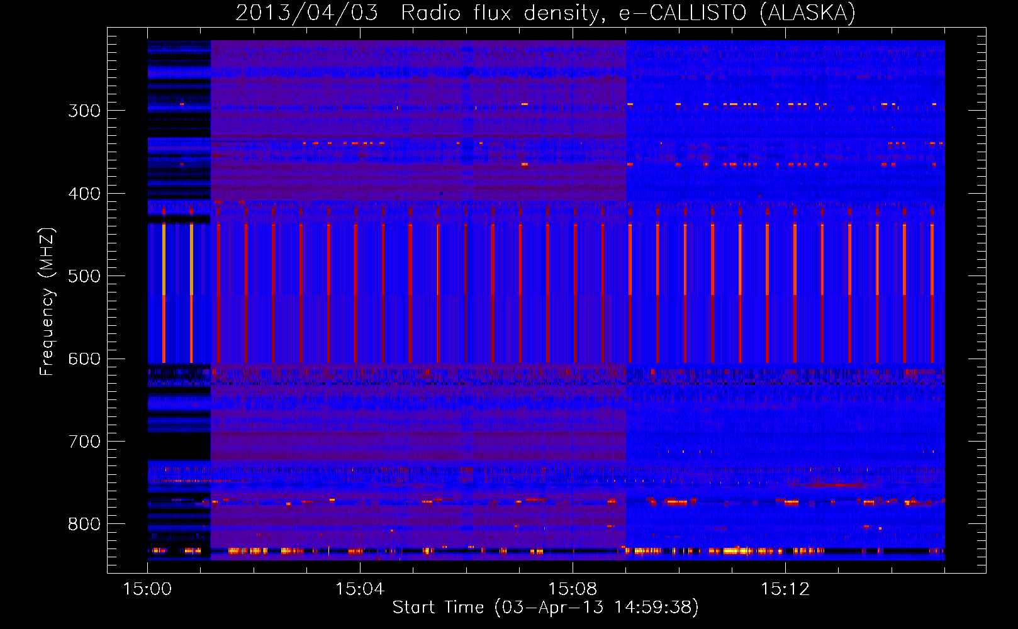Click the 'Frequency (MHZ)' axis label
This screenshot has width=1018, height=629.
(47, 302)
